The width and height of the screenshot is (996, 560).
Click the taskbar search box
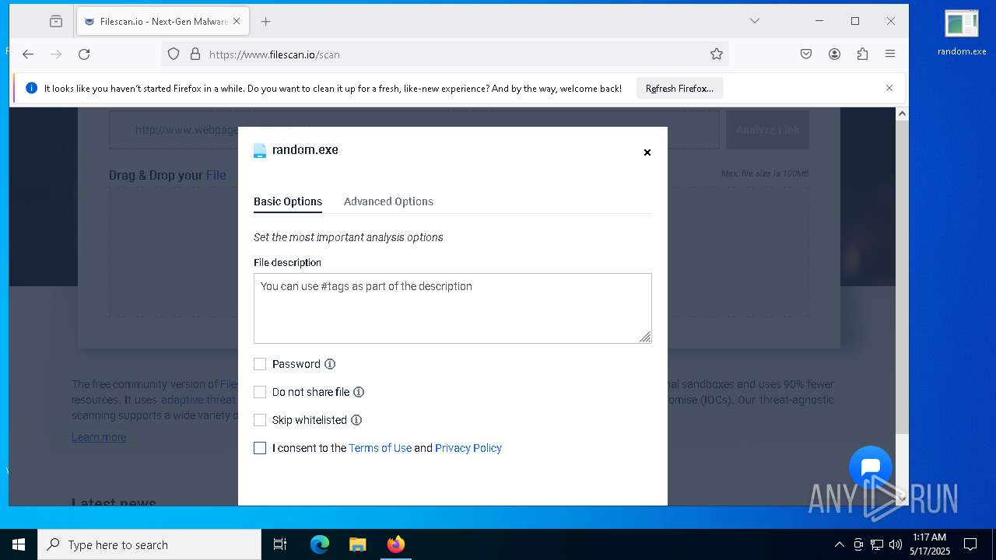(x=149, y=544)
